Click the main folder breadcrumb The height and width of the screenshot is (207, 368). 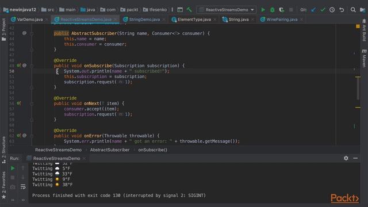pos(67,10)
